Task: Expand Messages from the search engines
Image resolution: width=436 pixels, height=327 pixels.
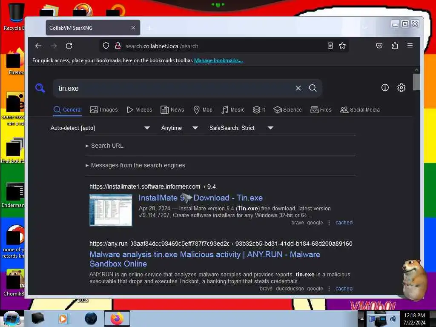Action: 135,165
